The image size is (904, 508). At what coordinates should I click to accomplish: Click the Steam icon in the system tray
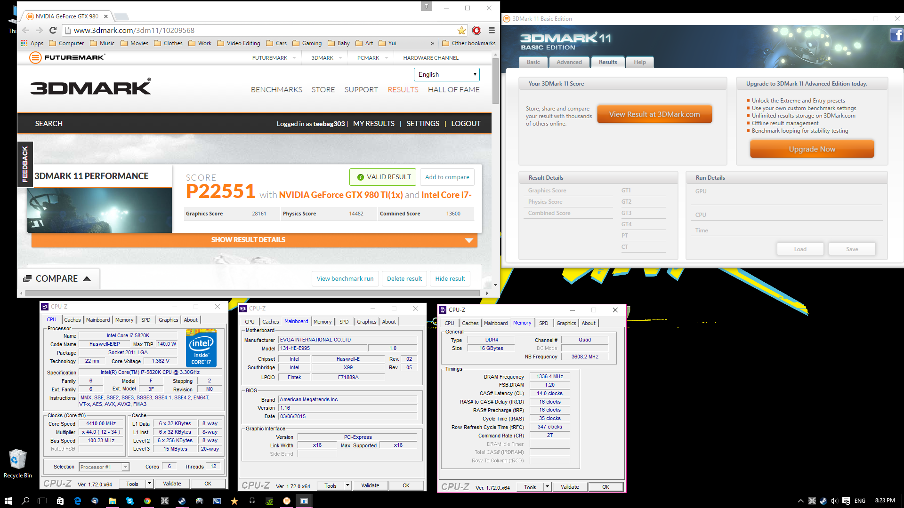coord(823,501)
